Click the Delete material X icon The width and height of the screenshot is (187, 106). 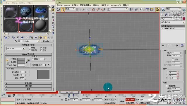tap(18, 37)
